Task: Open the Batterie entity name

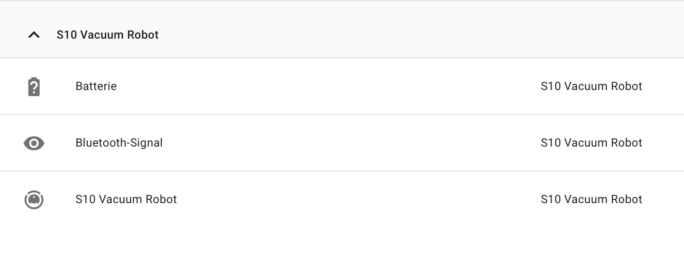Action: point(96,86)
